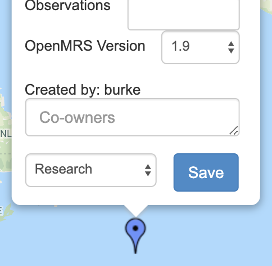Screen dimensions: 272x266
Task: Click the popup pointer tail above the marker
Action: [136, 211]
